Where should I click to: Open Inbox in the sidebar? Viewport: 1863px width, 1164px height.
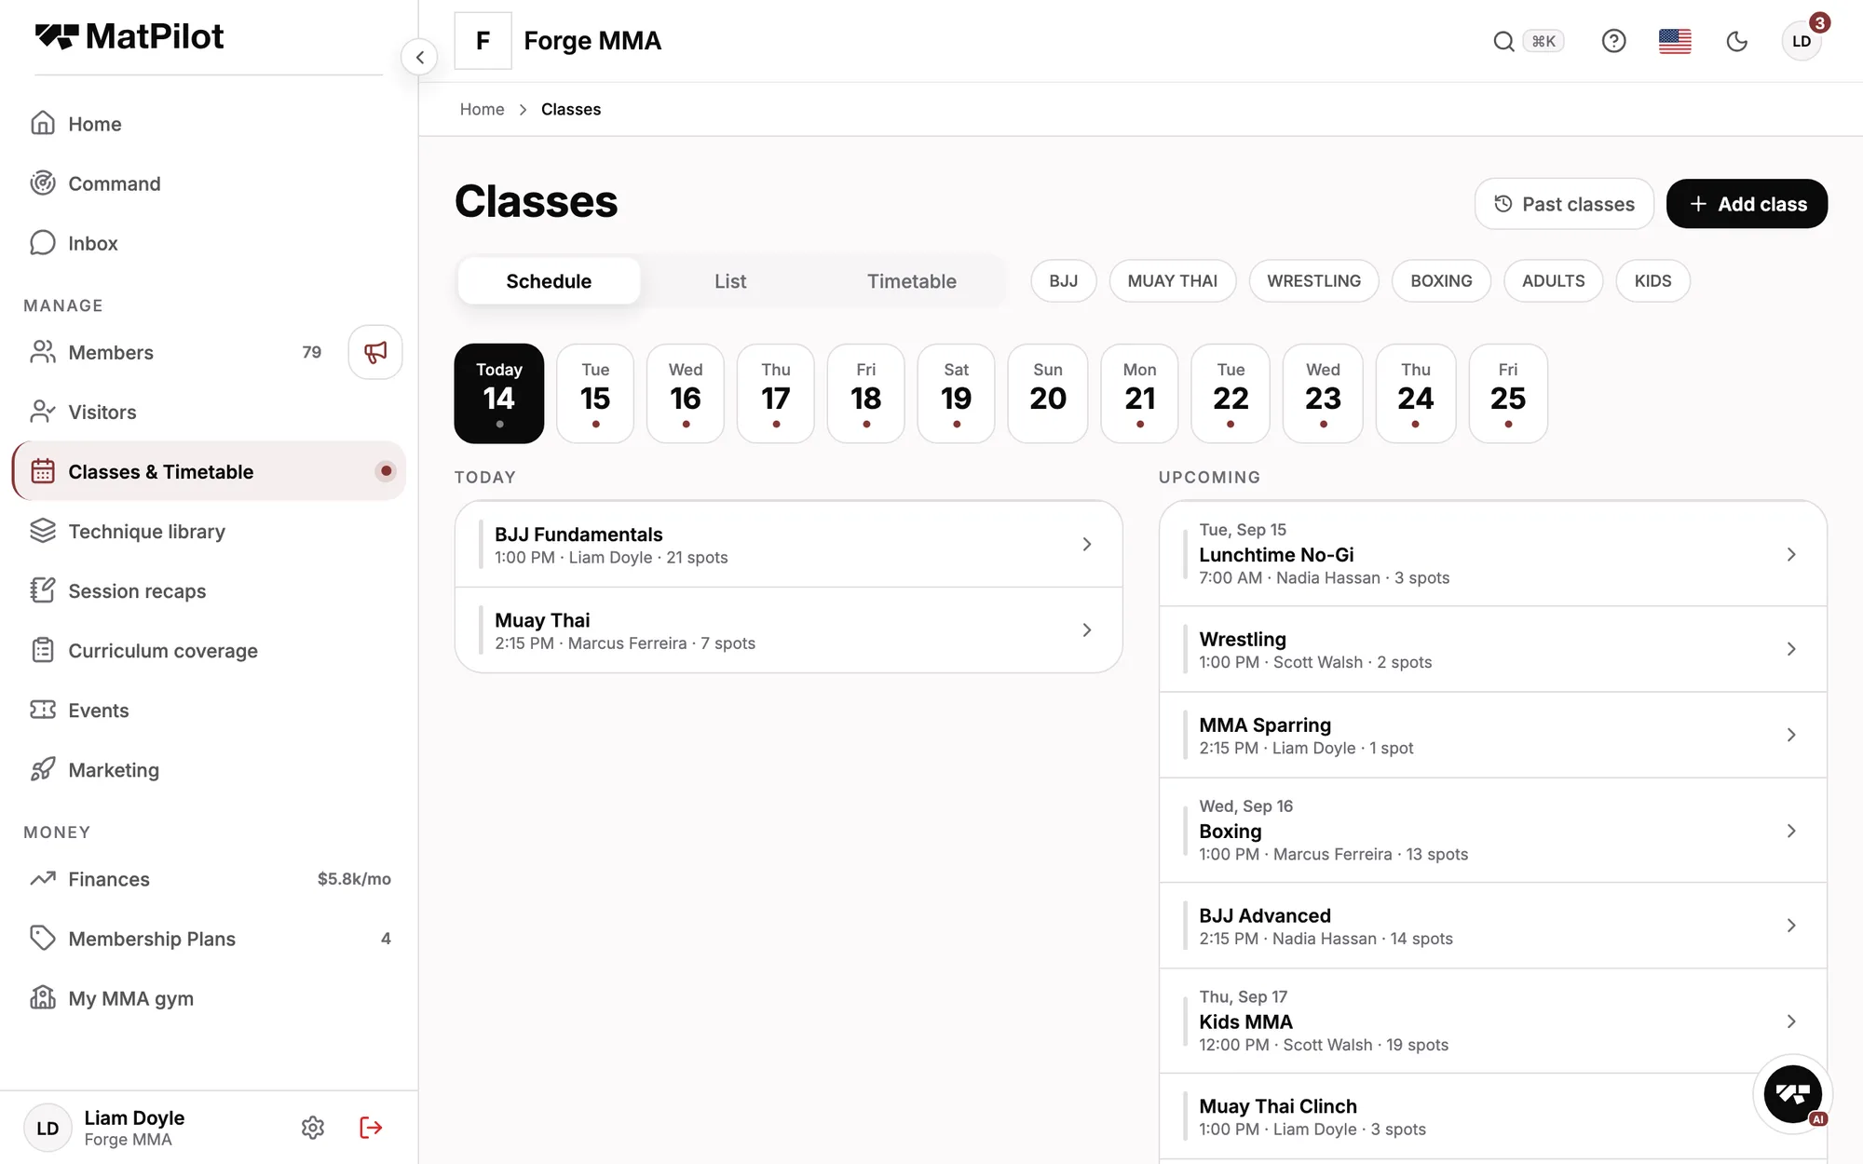click(209, 243)
